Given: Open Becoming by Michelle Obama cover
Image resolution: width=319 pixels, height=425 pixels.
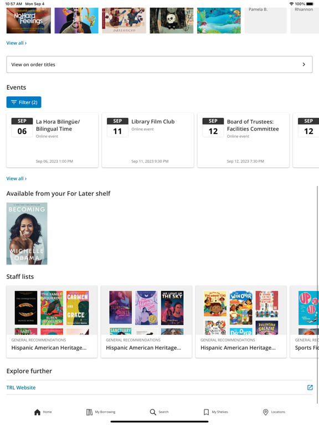Looking at the screenshot, I should (x=27, y=234).
